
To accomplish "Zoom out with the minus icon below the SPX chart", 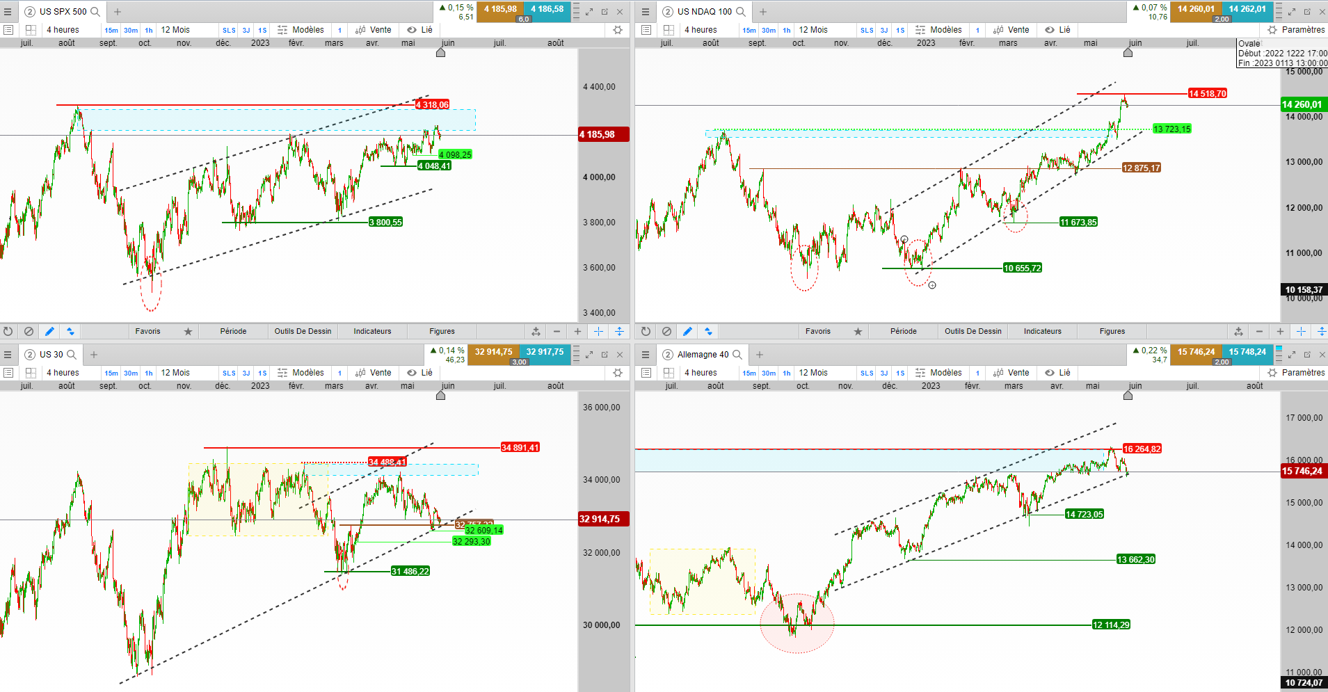I will 557,332.
